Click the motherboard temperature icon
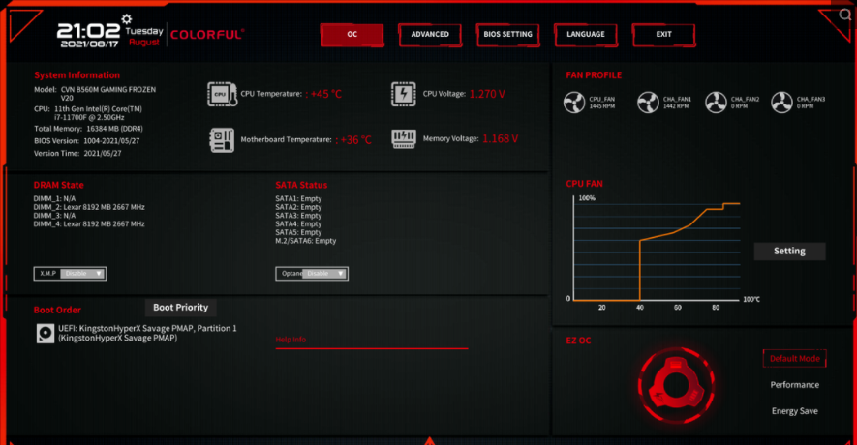 [222, 139]
